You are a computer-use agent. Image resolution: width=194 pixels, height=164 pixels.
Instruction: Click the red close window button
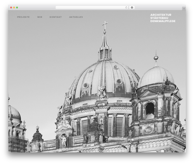pos(11,8)
